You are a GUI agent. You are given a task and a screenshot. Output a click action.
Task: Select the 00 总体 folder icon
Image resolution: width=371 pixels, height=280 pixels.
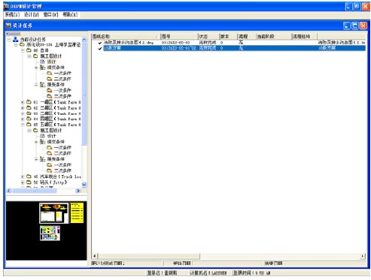pos(29,50)
